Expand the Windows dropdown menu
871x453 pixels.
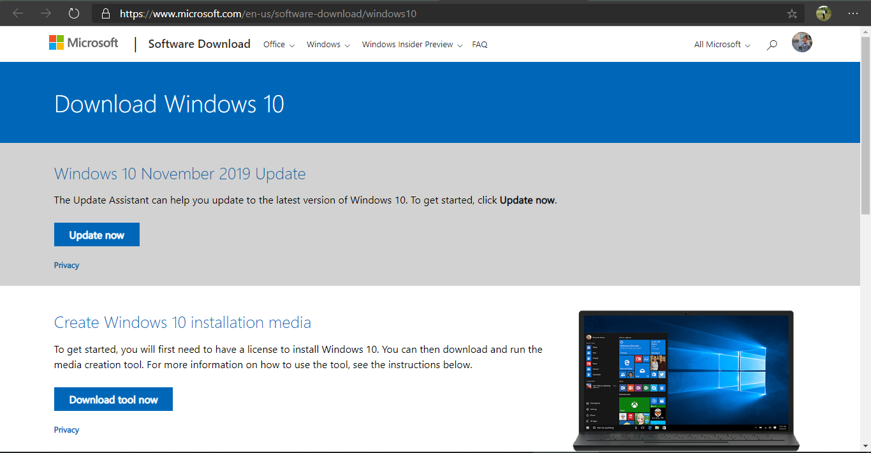(x=328, y=45)
